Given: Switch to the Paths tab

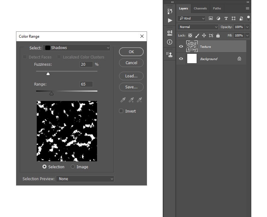Looking at the screenshot, I should click(217, 8).
